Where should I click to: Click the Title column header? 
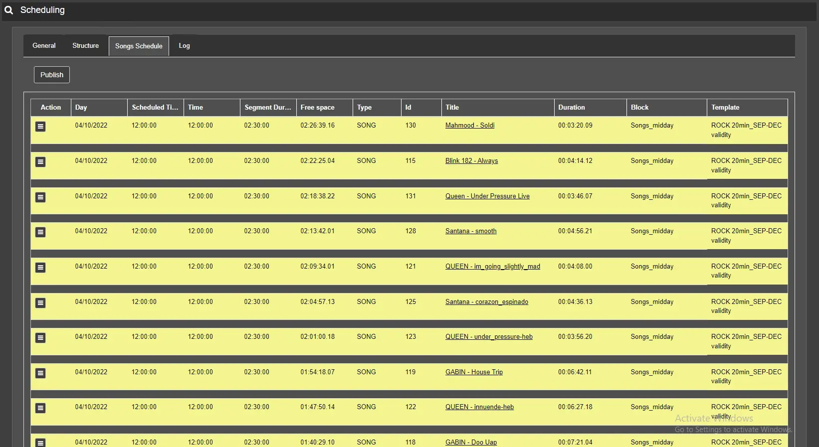point(452,108)
